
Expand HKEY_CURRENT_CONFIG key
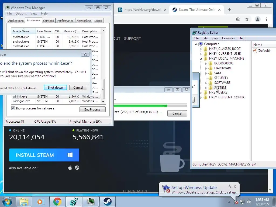tap(201, 98)
